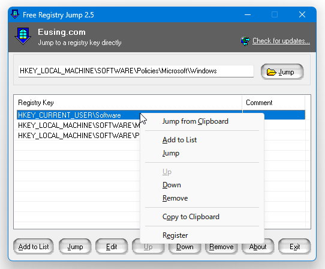Select Remove in the context menu
The height and width of the screenshot is (269, 325).
pyautogui.click(x=202, y=198)
